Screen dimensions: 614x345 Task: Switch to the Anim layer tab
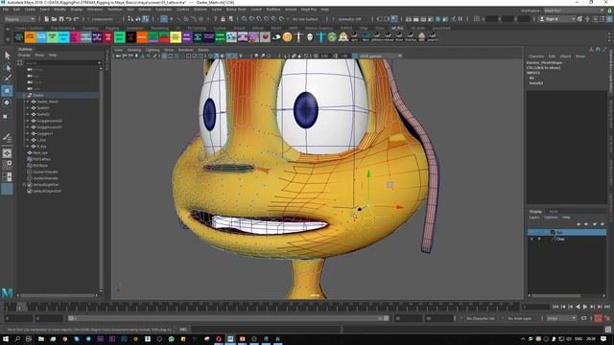[x=554, y=211]
